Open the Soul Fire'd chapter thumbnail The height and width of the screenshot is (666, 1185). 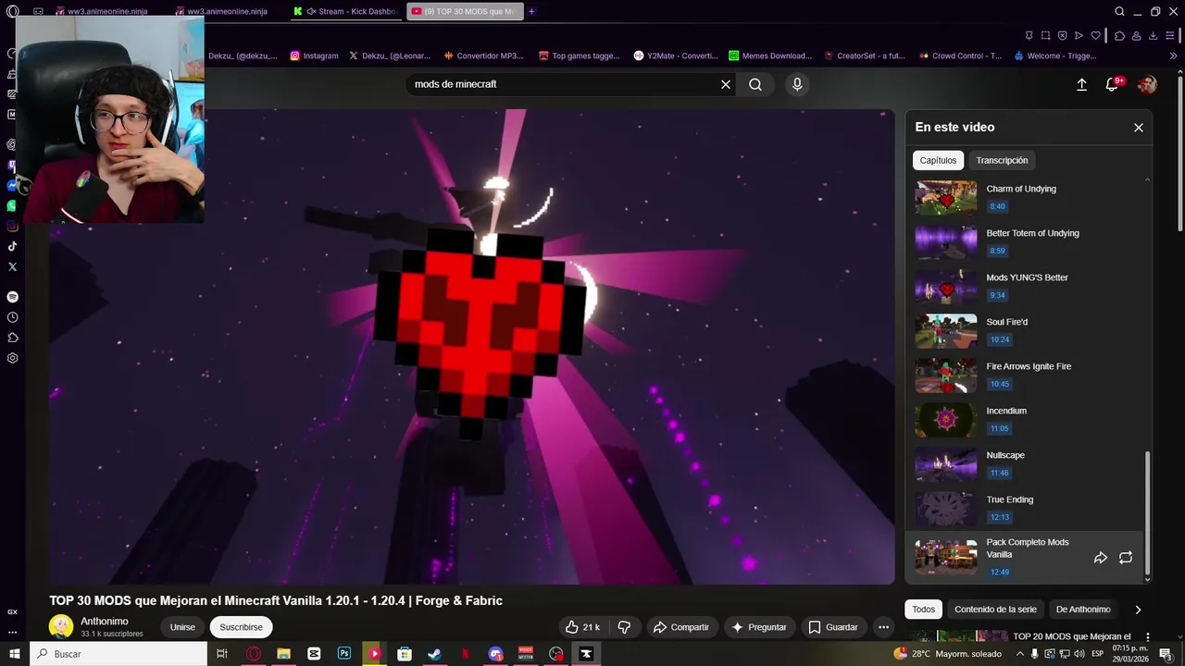(x=946, y=331)
